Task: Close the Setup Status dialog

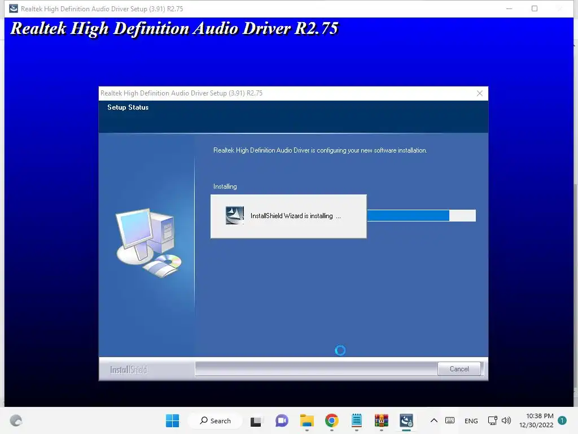Action: coord(480,93)
